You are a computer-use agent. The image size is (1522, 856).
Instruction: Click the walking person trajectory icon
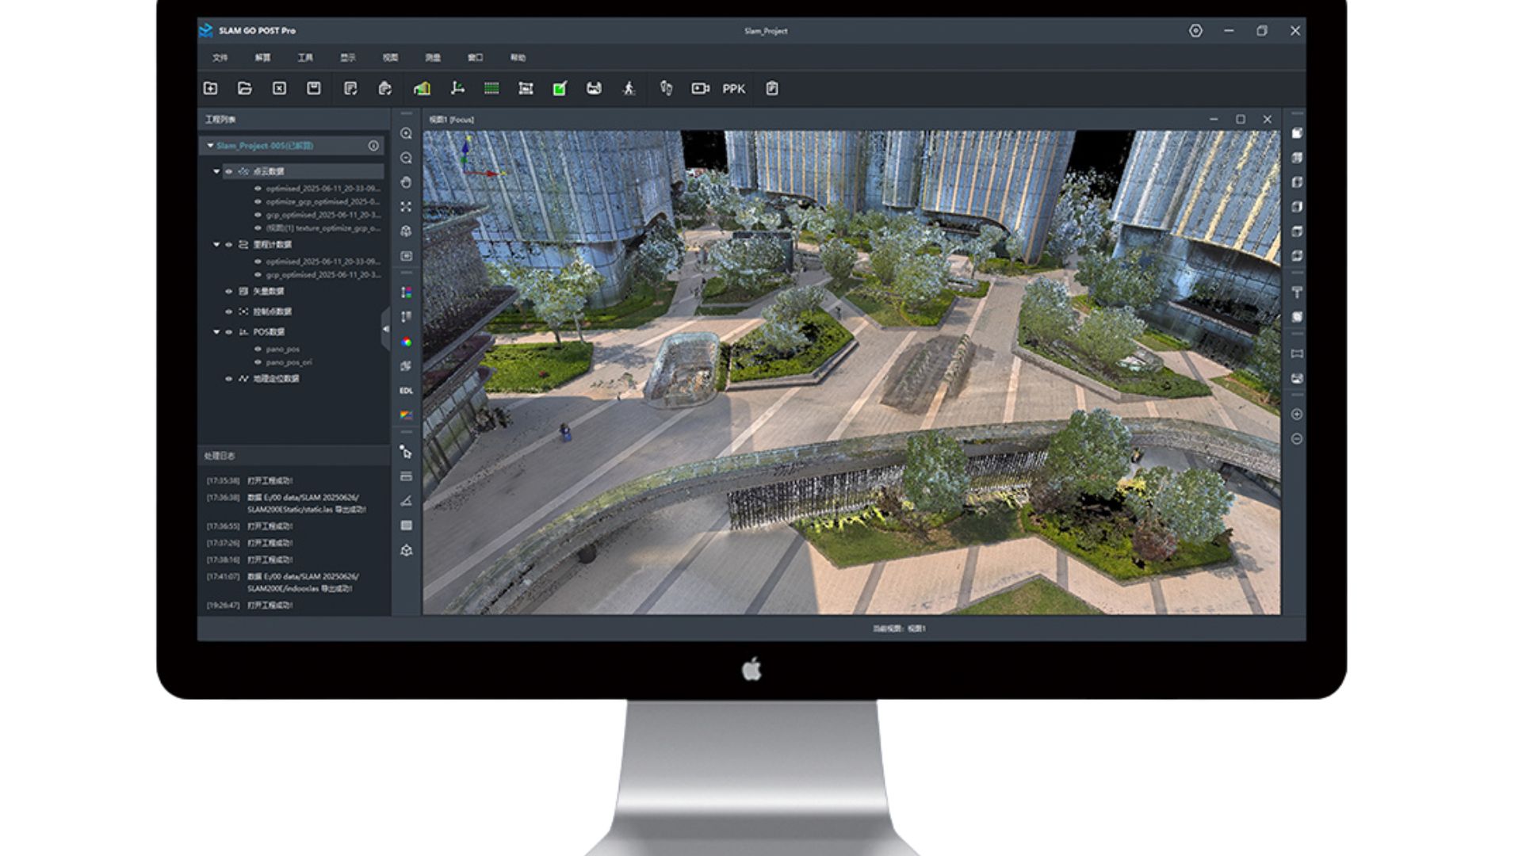[629, 89]
